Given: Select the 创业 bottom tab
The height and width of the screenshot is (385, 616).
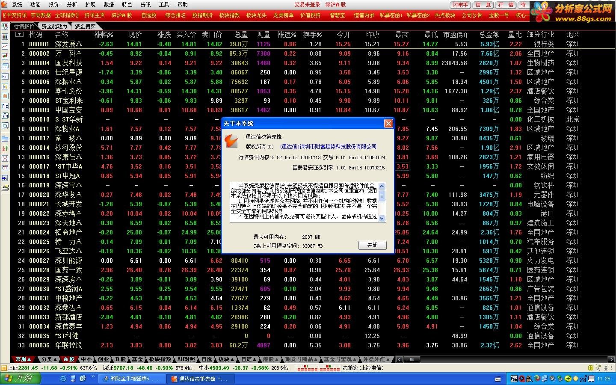Looking at the screenshot, I should [x=103, y=359].
